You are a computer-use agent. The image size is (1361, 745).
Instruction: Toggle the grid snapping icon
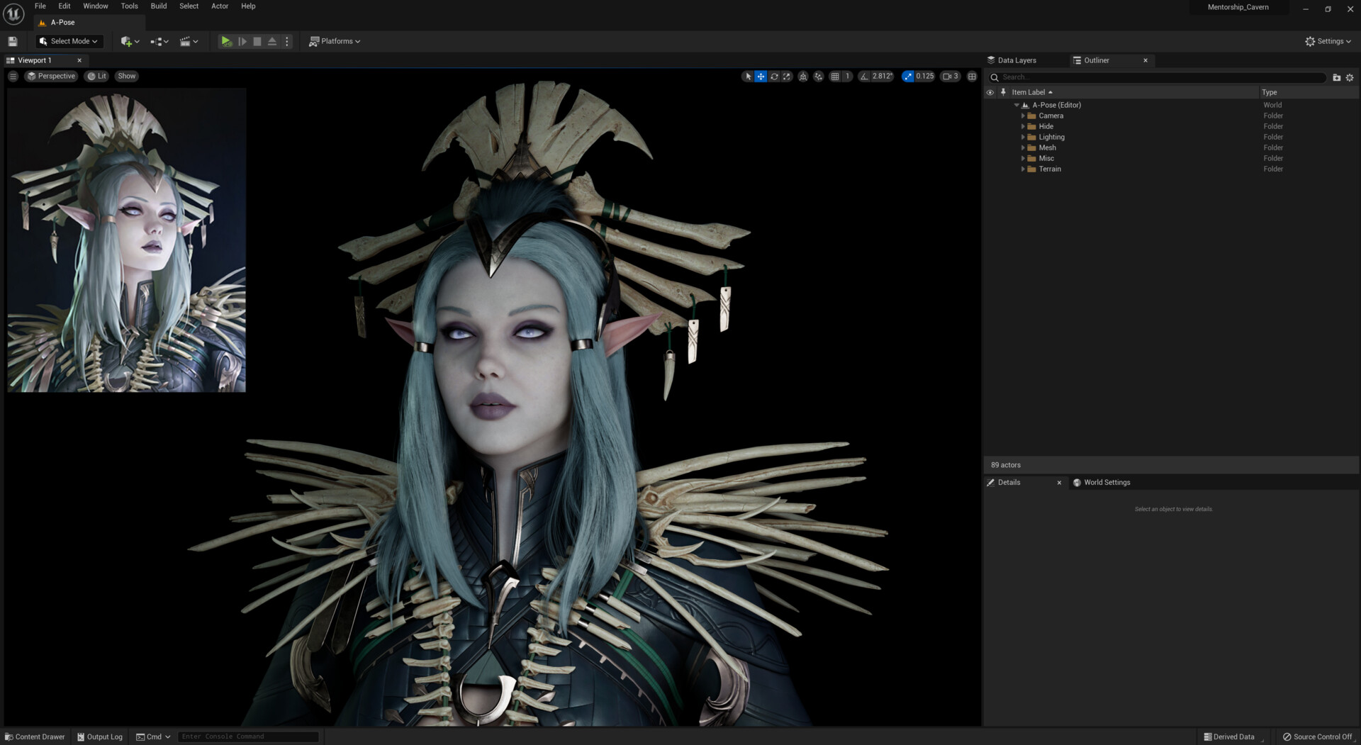(x=835, y=77)
